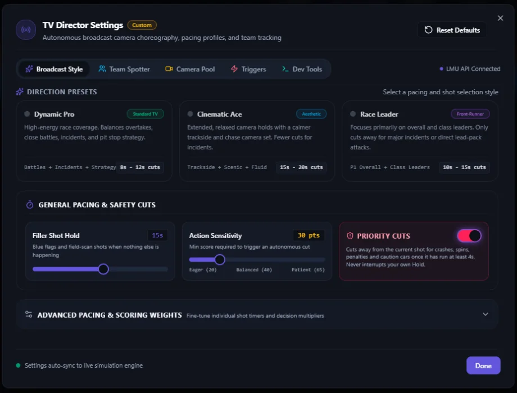Image resolution: width=517 pixels, height=393 pixels.
Task: Click LMU API Connected status text
Action: tap(473, 69)
